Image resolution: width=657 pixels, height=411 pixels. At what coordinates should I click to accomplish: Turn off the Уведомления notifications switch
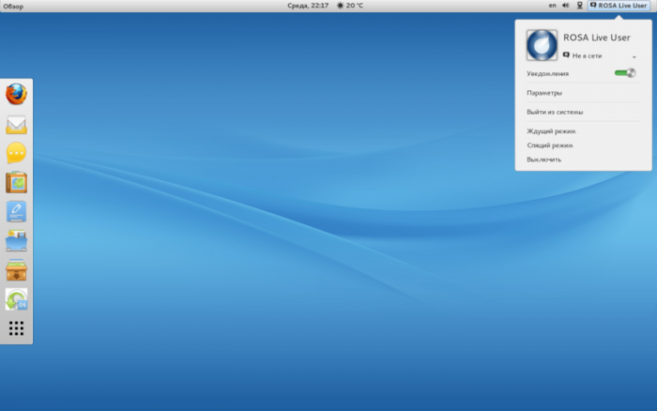point(624,73)
